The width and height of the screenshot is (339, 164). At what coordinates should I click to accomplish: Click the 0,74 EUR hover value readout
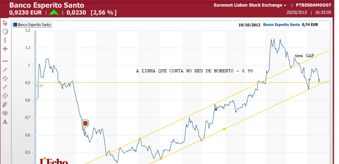(x=310, y=25)
